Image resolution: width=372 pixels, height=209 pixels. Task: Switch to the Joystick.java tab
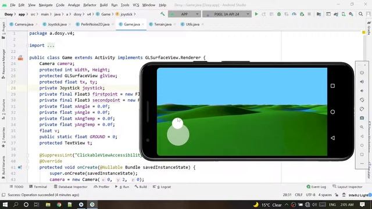[x=57, y=24]
